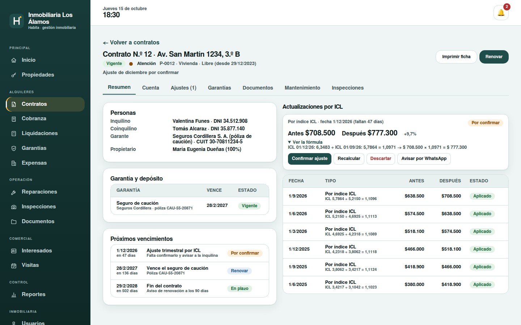Click the Interesados contact card icon
Image resolution: width=521 pixels, height=325 pixels.
tap(14, 251)
